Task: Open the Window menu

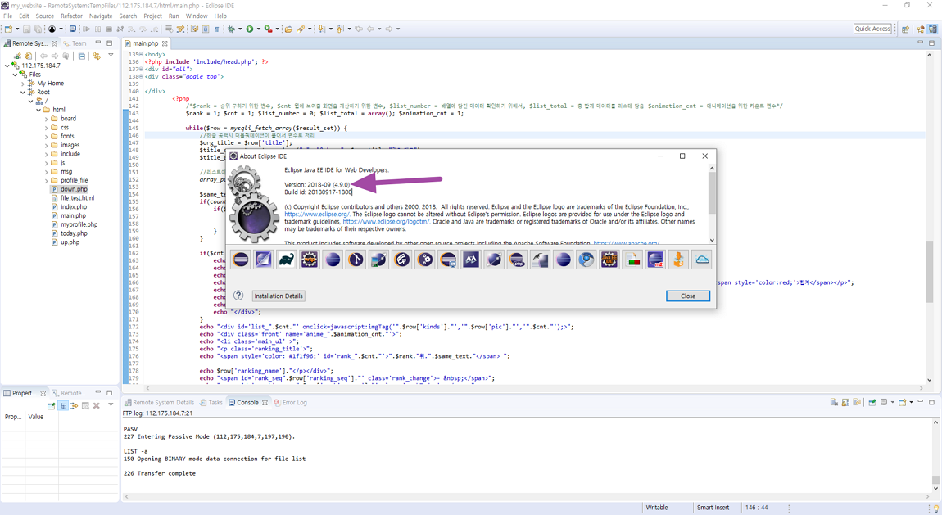Action: (197, 16)
